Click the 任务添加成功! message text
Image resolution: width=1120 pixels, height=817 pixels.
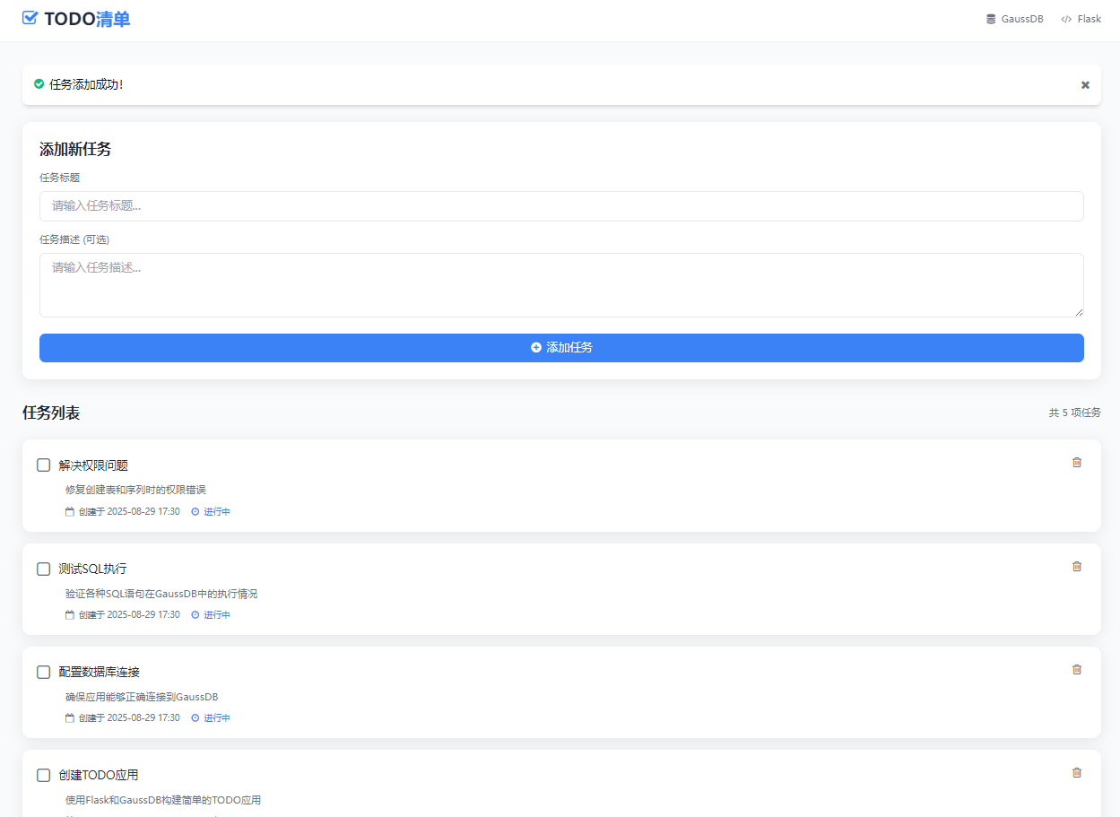(86, 84)
